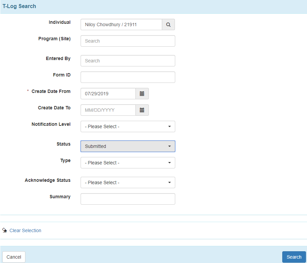Click the T-Log Search heading text

(x=19, y=6)
